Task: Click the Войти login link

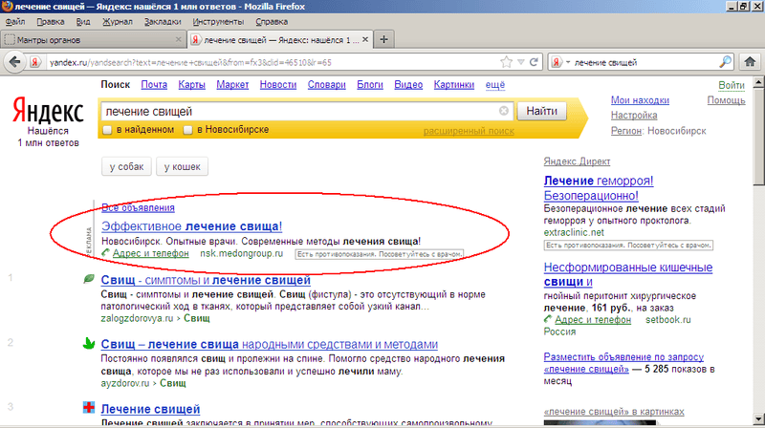Action: tap(732, 85)
